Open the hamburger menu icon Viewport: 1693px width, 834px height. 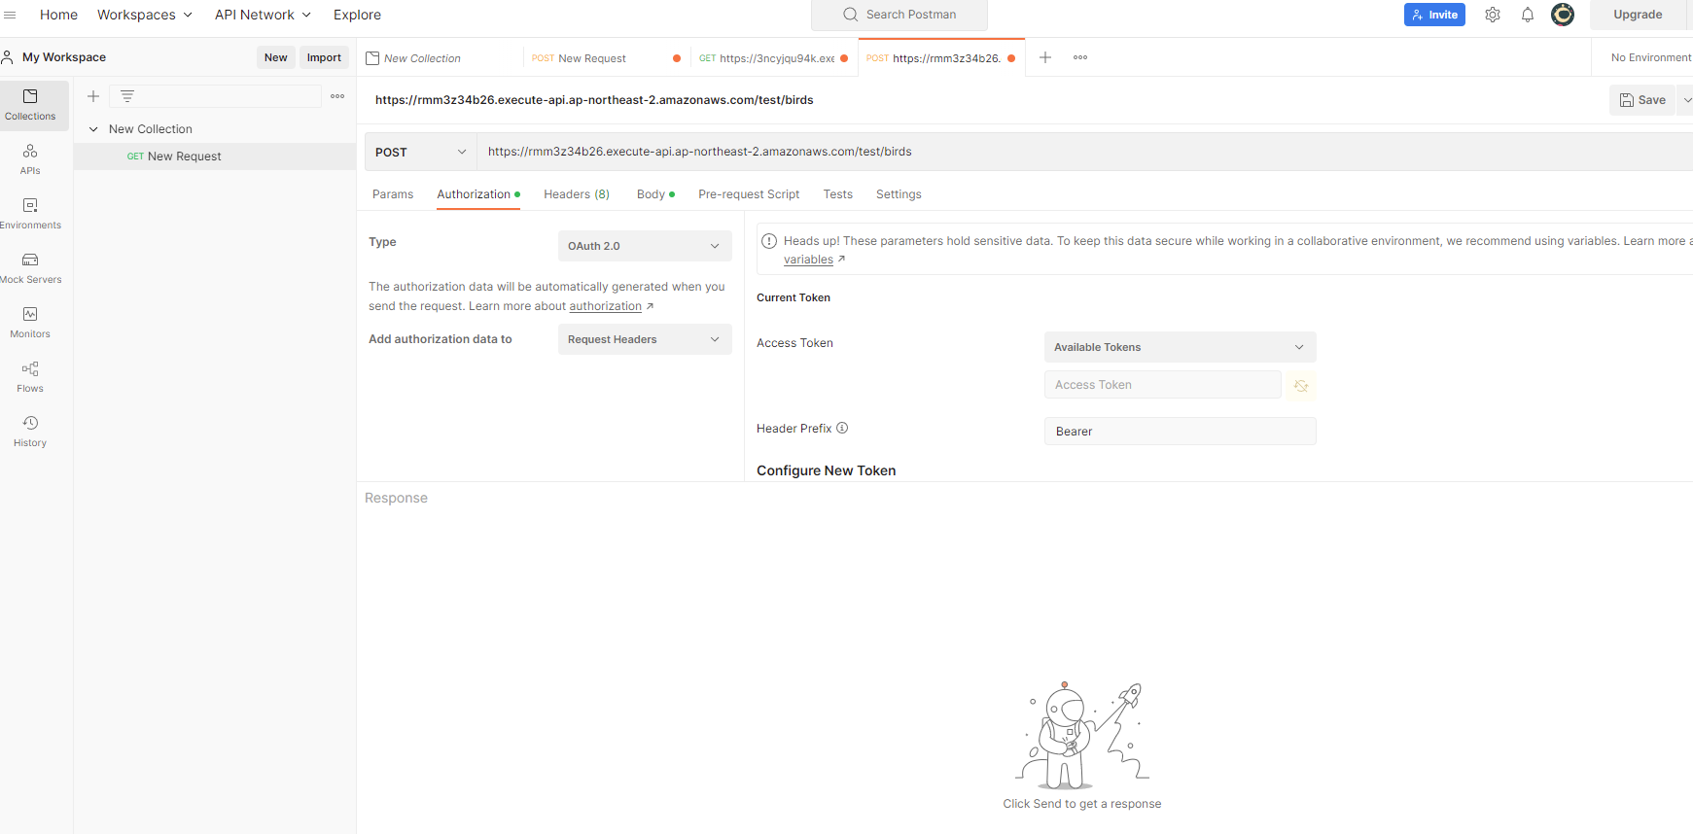pyautogui.click(x=10, y=15)
